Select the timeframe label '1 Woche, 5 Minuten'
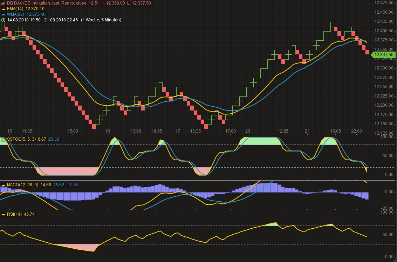The height and width of the screenshot is (262, 397). click(101, 20)
